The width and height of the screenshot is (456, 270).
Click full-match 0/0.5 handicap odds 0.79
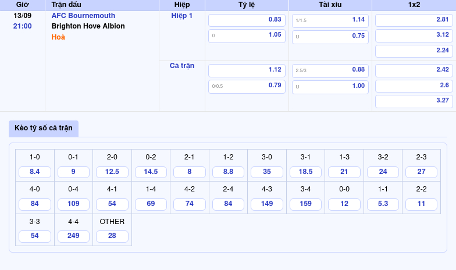[247, 86]
